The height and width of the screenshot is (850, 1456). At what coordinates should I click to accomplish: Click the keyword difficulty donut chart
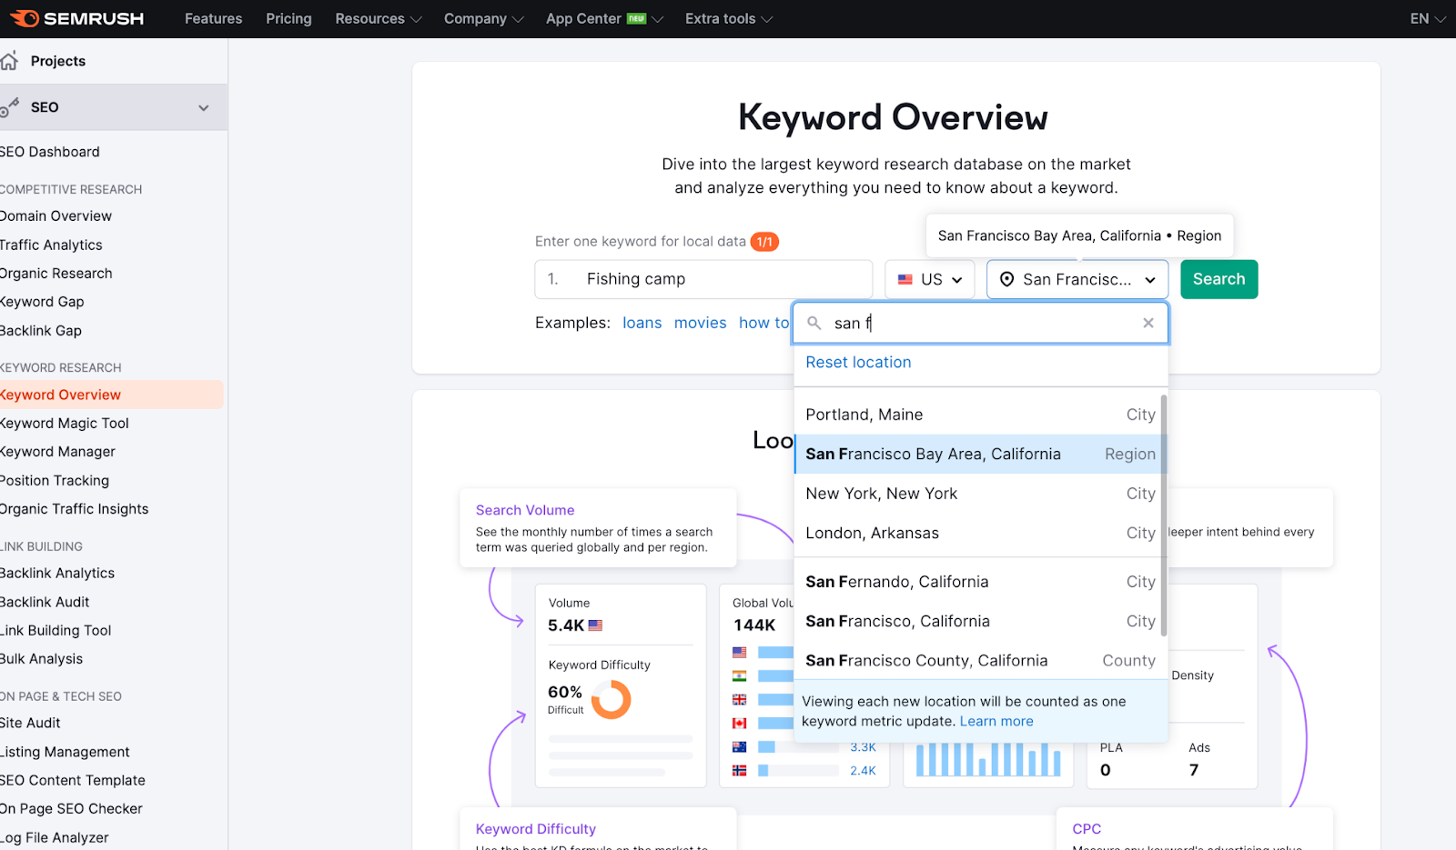[x=612, y=700]
